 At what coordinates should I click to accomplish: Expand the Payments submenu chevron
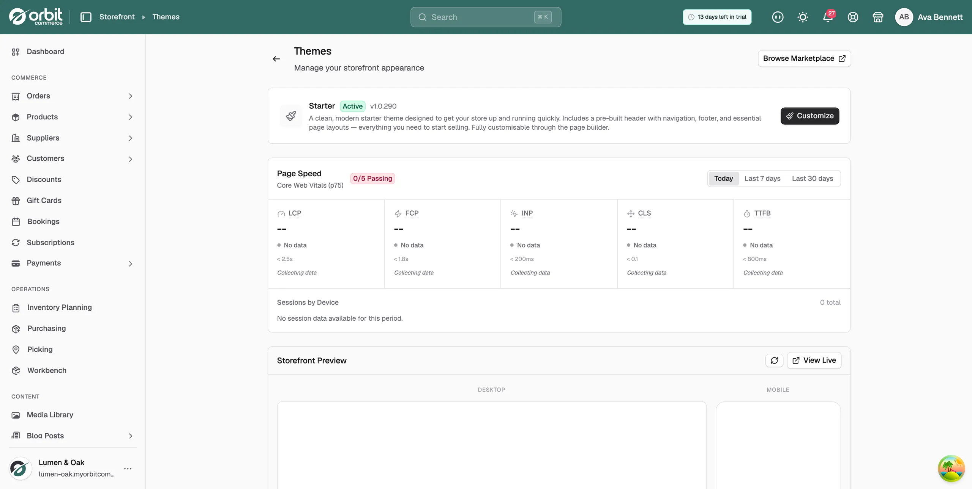[x=130, y=264]
